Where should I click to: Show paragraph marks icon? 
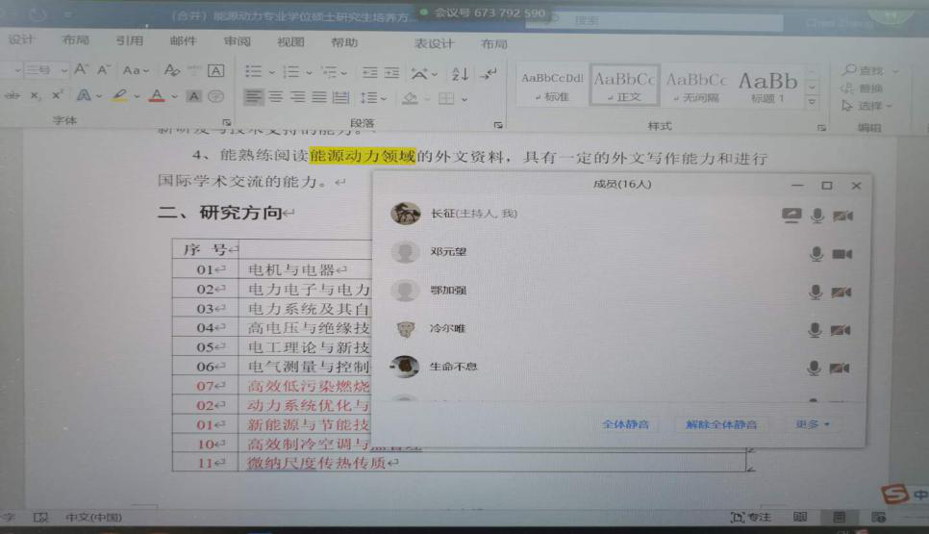tap(489, 72)
